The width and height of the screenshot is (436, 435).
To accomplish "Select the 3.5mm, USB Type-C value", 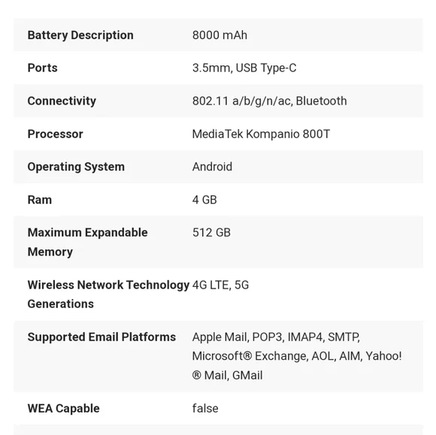I will click(244, 68).
